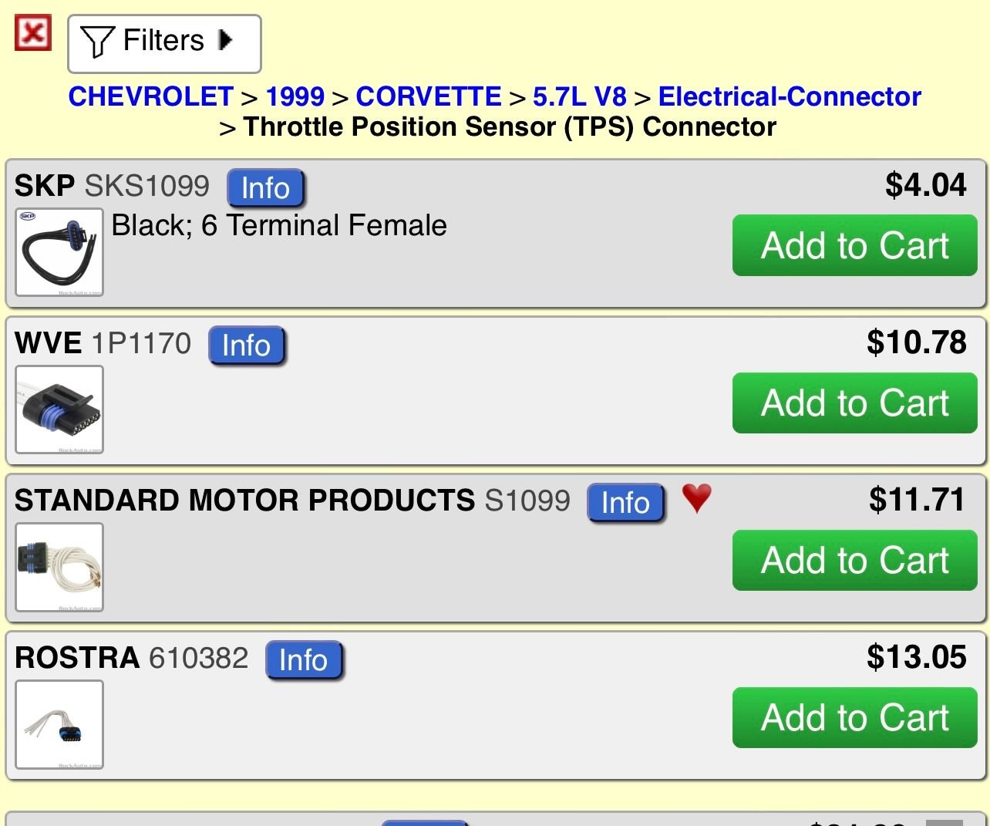Select the 5.7L V8 breadcrumb link
Screen dimensions: 990x826
coord(579,97)
